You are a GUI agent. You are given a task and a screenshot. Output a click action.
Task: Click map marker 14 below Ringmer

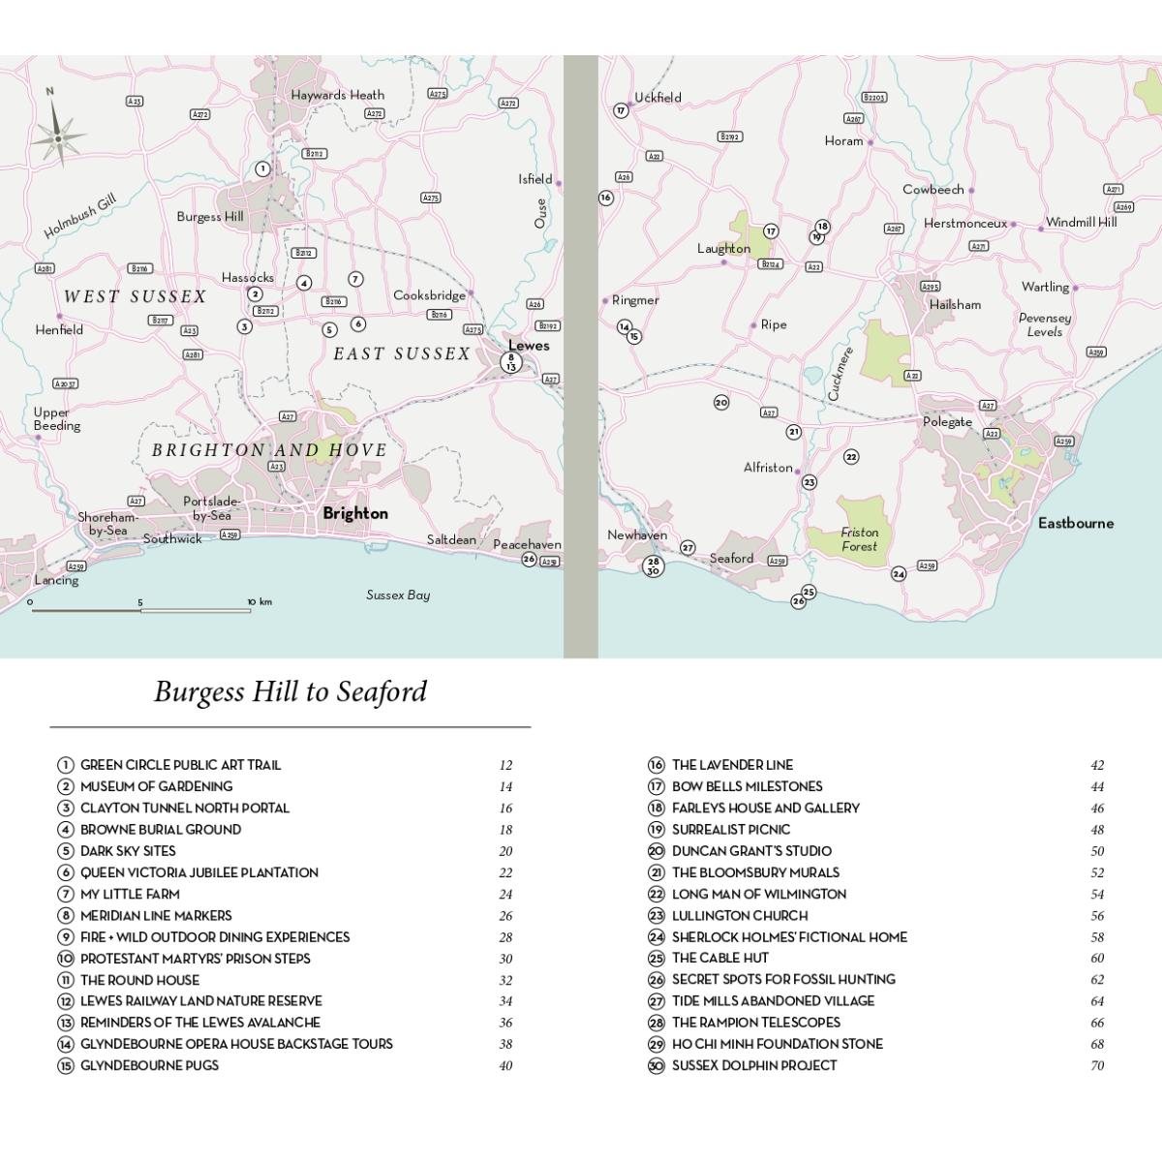(x=625, y=327)
